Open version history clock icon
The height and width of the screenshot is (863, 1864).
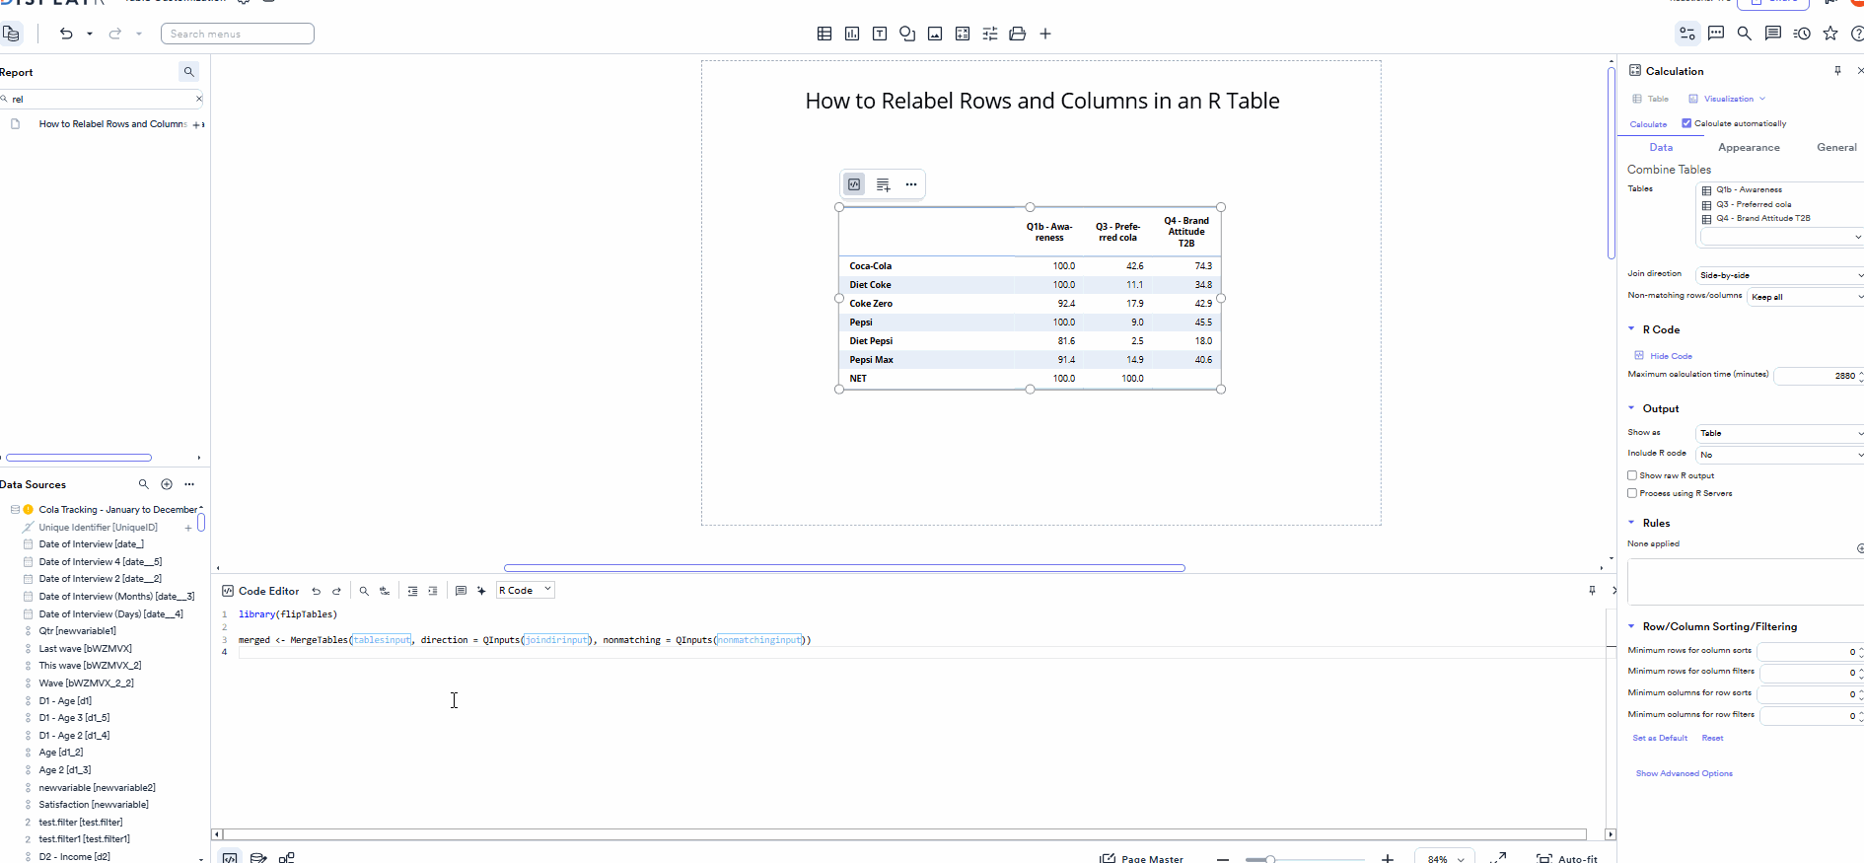1802,34
